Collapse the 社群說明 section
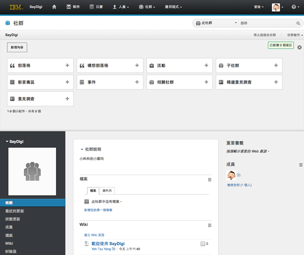Screen dimensions: 304x255 [82, 149]
